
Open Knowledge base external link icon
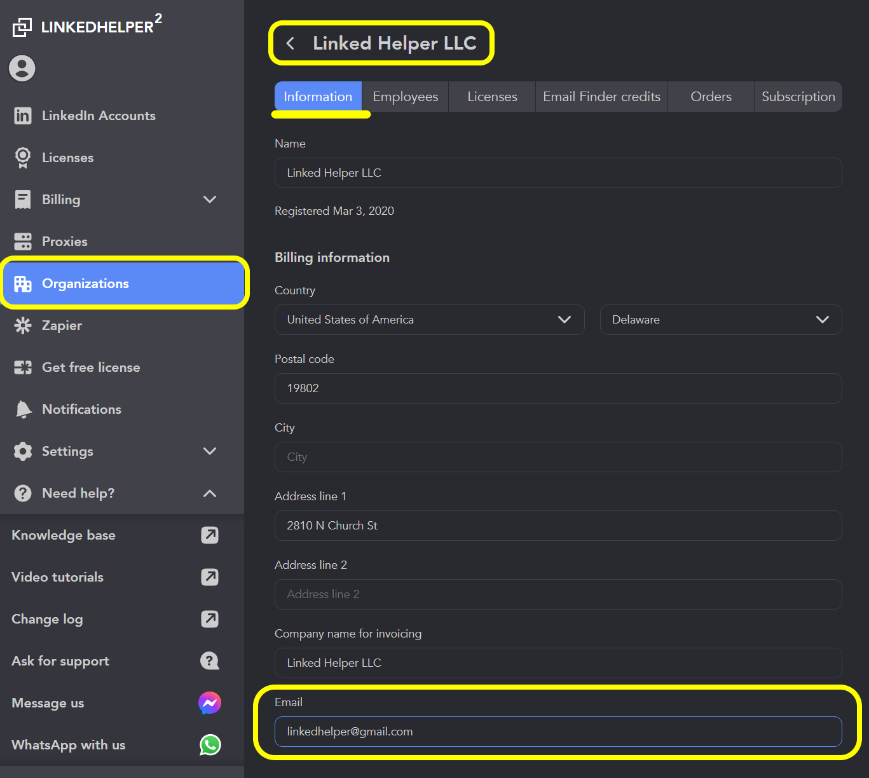(210, 535)
